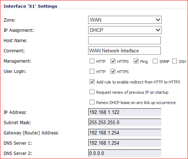Image resolution: width=188 pixels, height=159 pixels.
Task: Click the Subnet Mask field
Action: click(x=124, y=122)
